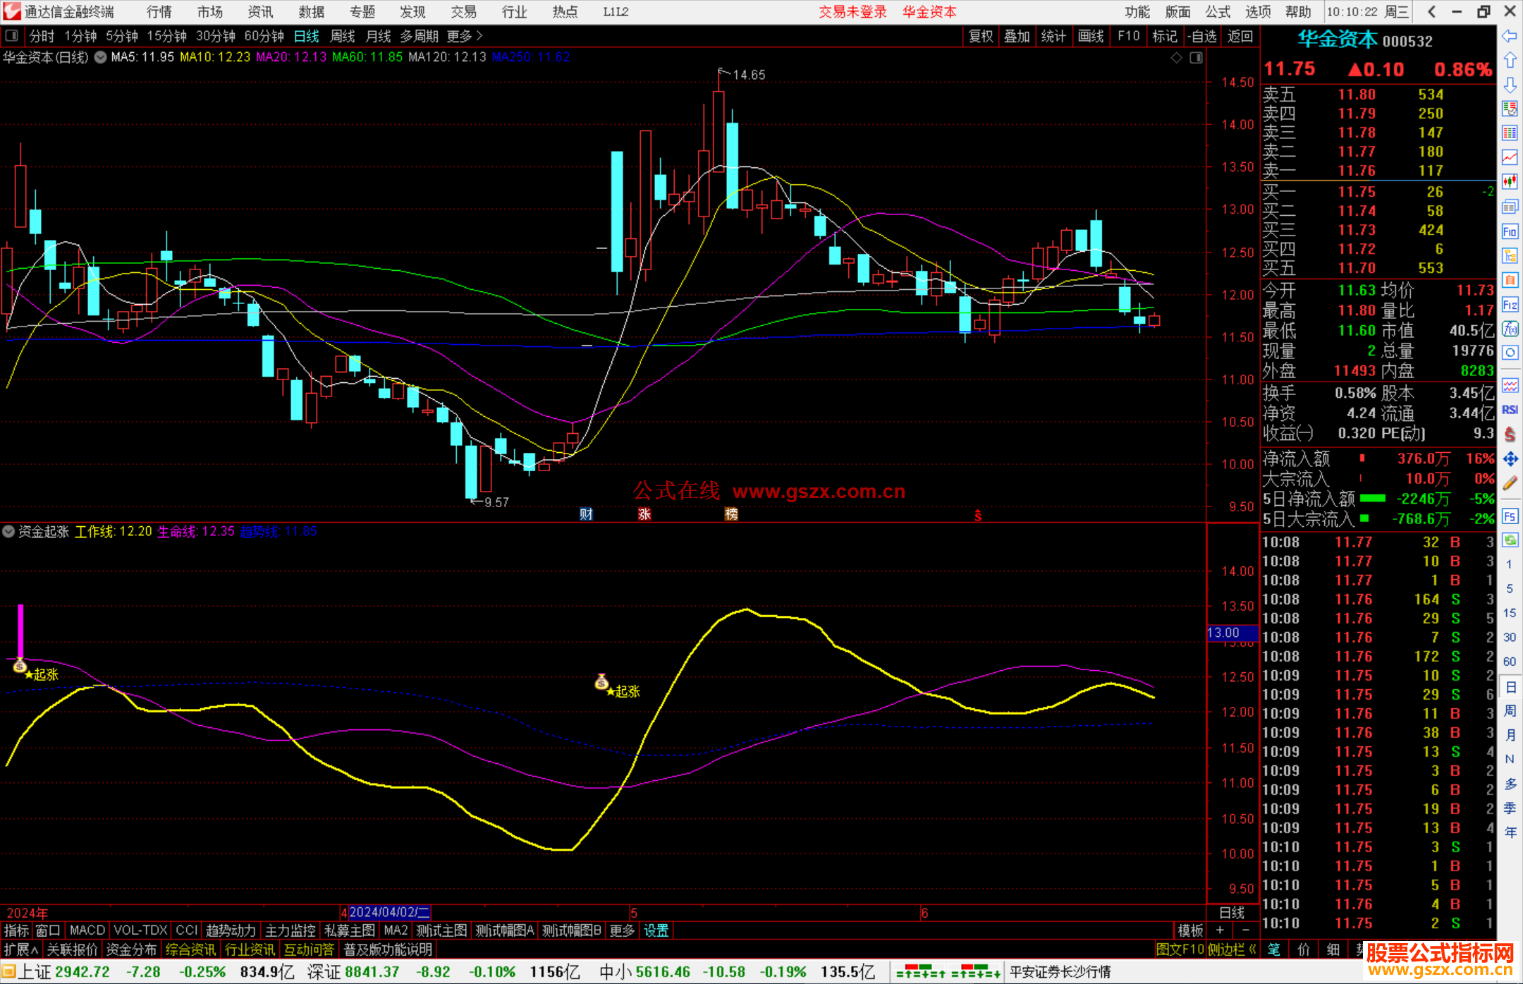The image size is (1523, 984).
Task: Click the left arrow icon in right sidebar
Action: (x=1510, y=36)
